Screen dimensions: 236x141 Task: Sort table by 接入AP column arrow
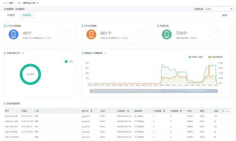(x=91, y=111)
